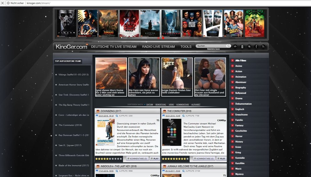Open the Tools menu
311x177 pixels.
pyautogui.click(x=186, y=47)
